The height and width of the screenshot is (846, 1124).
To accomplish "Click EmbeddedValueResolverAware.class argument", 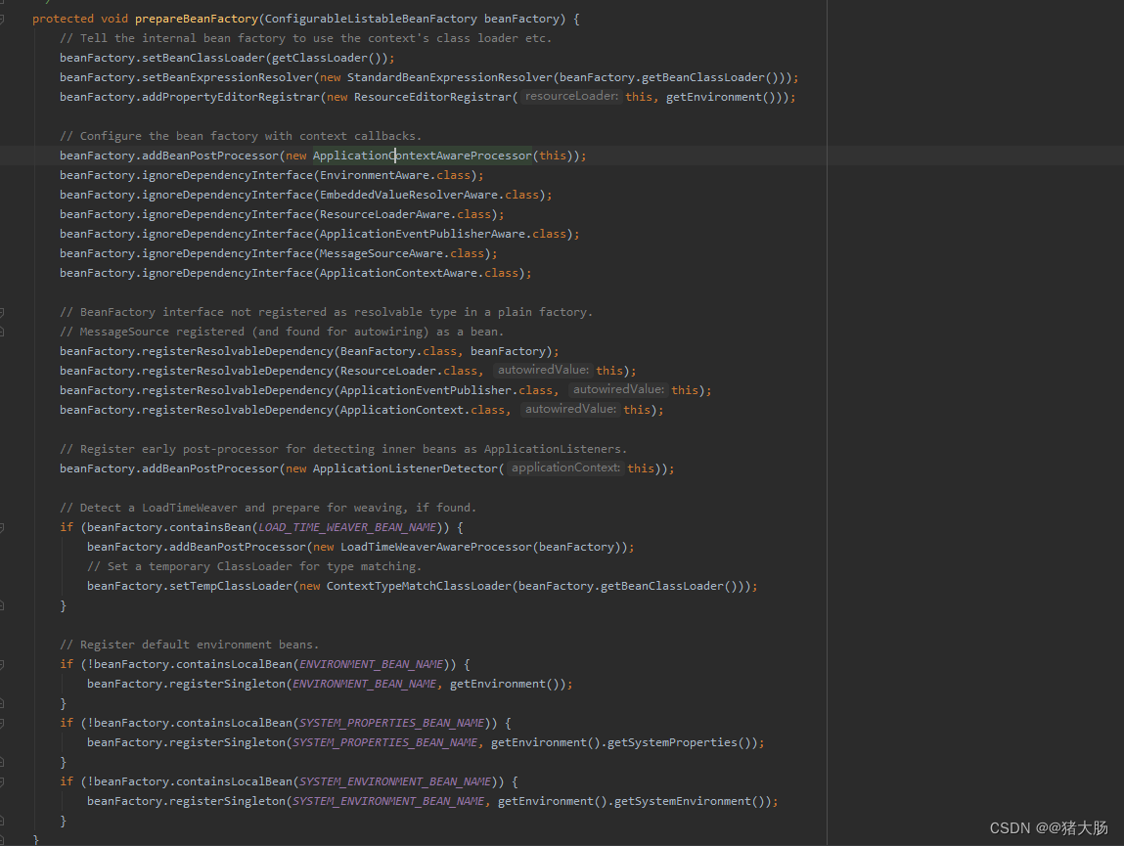I will click(x=429, y=195).
